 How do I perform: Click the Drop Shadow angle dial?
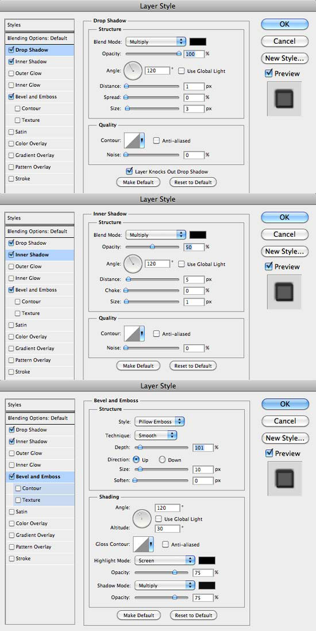pos(132,71)
